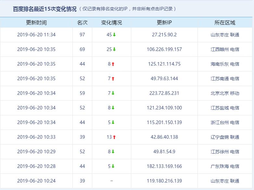This screenshot has width=254, height=190.
Task: Click region 北京北京 移动
Action: pyautogui.click(x=225, y=93)
